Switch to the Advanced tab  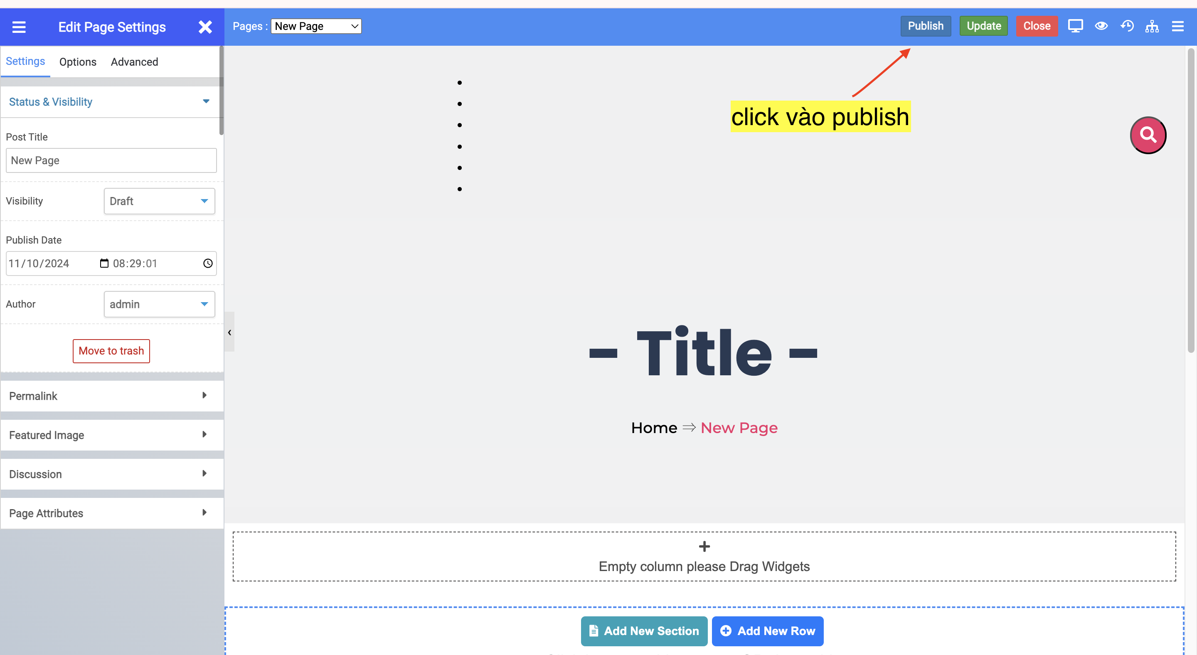point(135,62)
